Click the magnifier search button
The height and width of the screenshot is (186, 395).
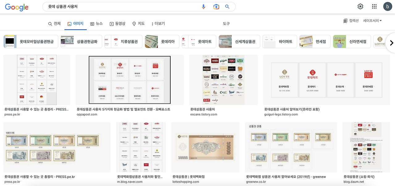(227, 6)
